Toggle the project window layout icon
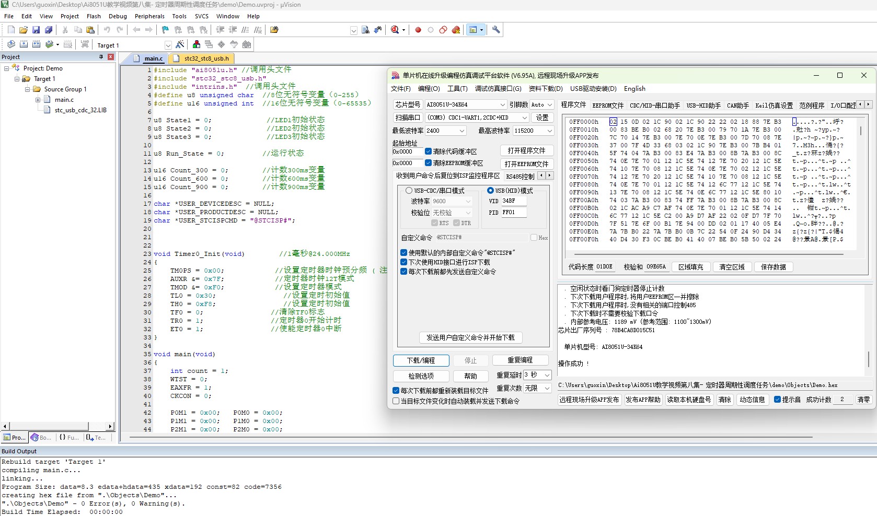This screenshot has height=516, width=877. 473,30
